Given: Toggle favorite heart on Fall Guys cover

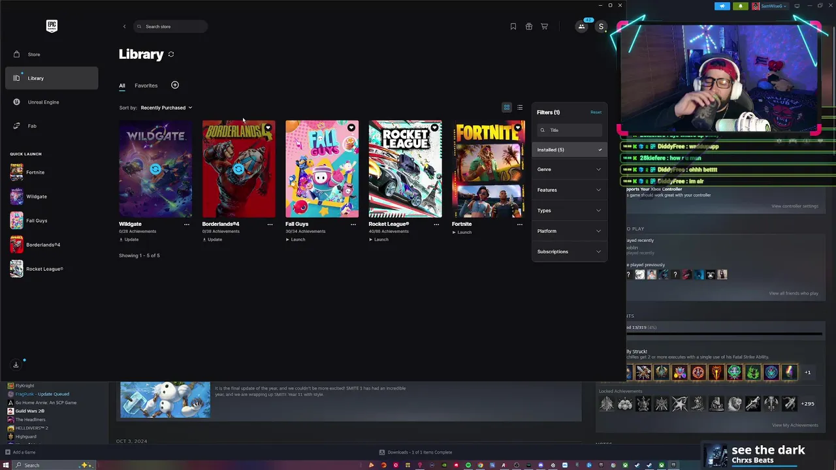Looking at the screenshot, I should [x=351, y=128].
